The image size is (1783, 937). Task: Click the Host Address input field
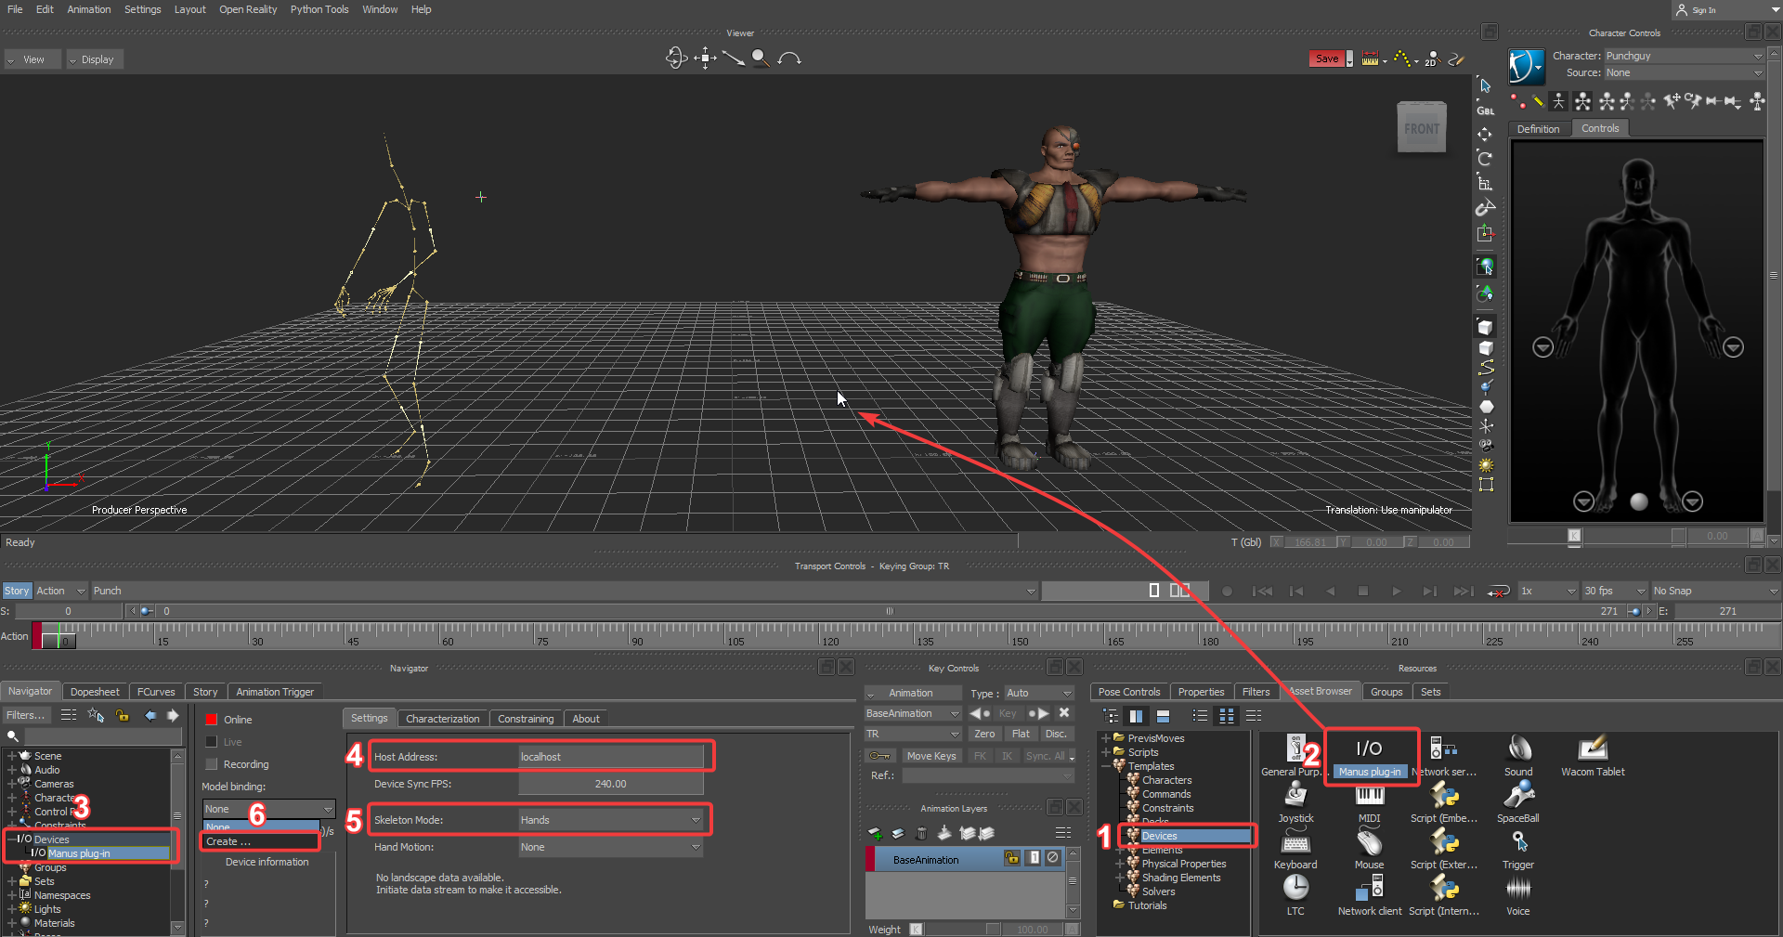610,757
